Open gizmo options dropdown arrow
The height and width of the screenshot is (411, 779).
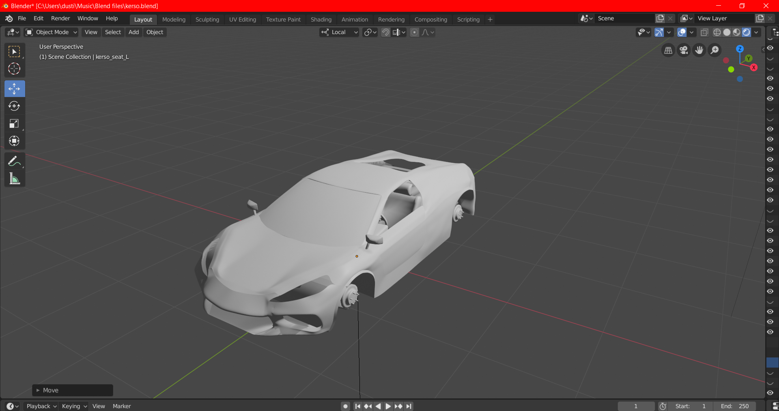669,32
